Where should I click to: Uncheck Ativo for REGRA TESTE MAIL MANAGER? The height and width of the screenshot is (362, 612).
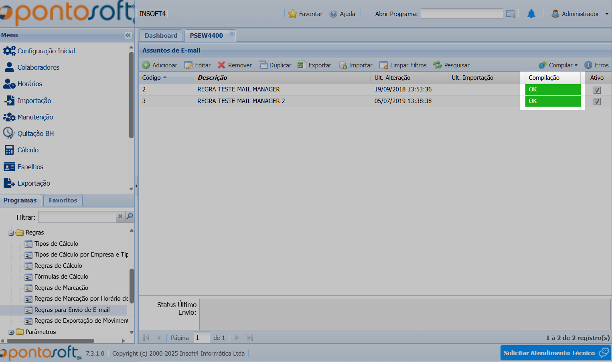[x=597, y=90]
